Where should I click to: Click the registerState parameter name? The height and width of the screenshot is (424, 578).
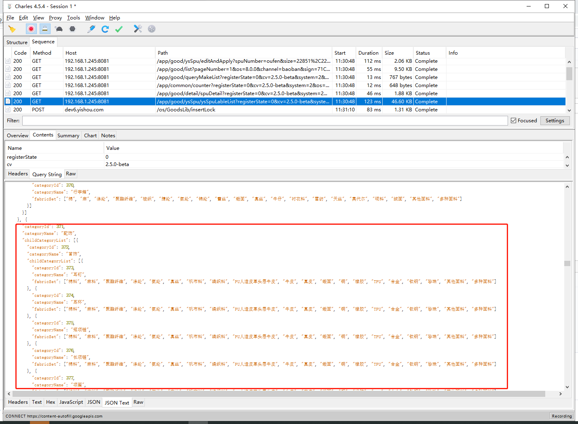pyautogui.click(x=22, y=157)
